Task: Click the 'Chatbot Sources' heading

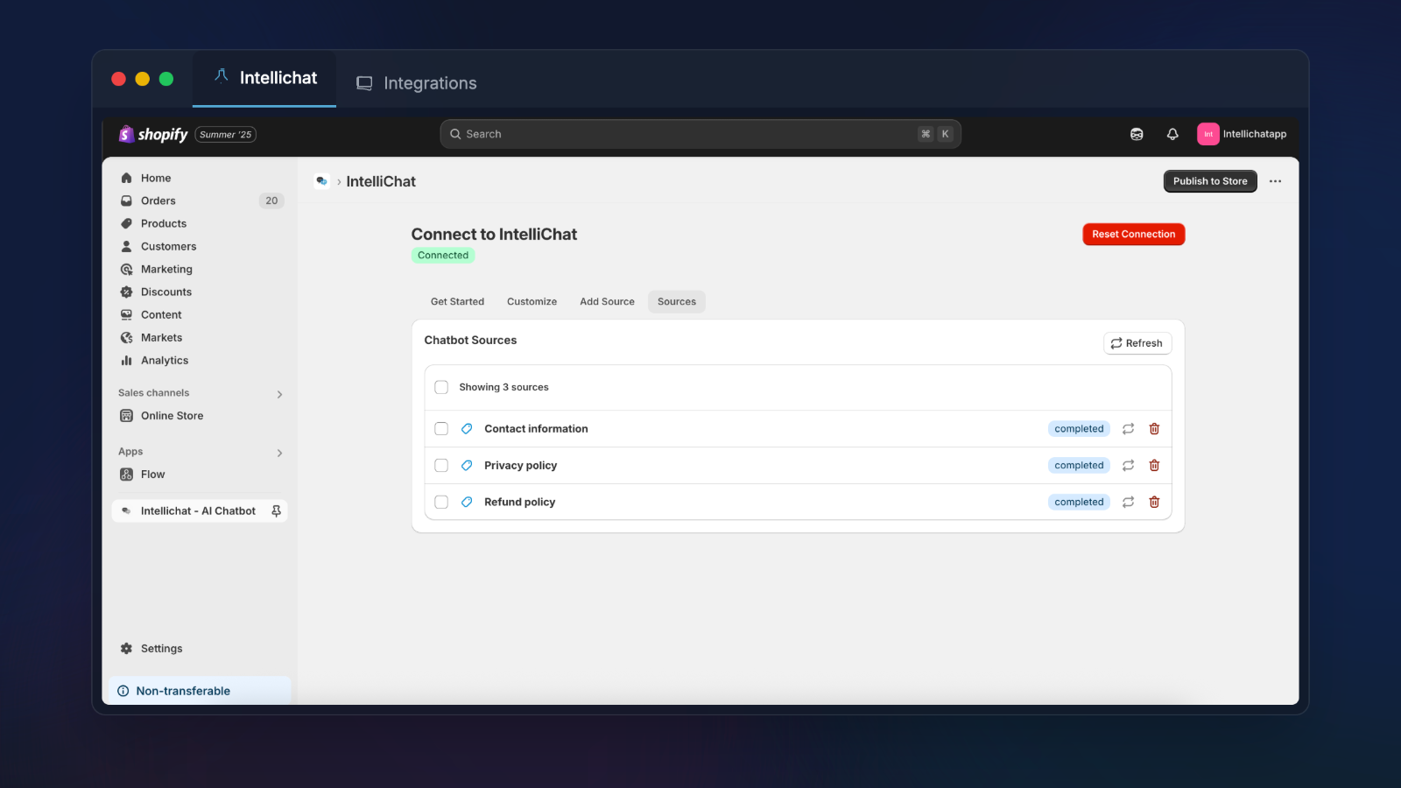Action: pos(470,341)
